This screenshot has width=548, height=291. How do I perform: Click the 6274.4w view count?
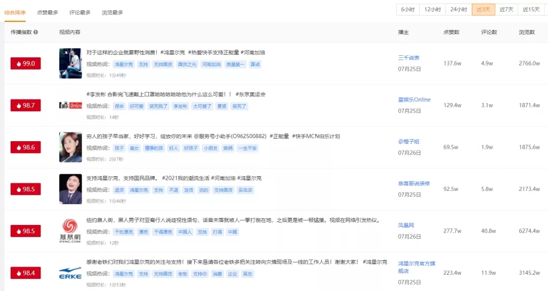529,231
